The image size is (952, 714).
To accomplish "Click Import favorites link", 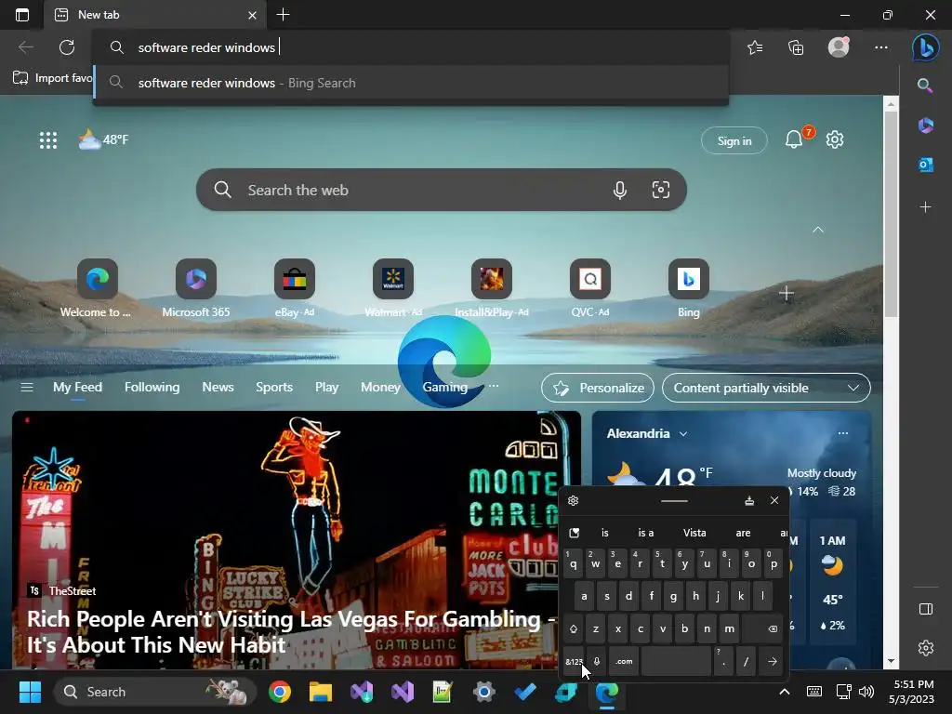I will (53, 78).
